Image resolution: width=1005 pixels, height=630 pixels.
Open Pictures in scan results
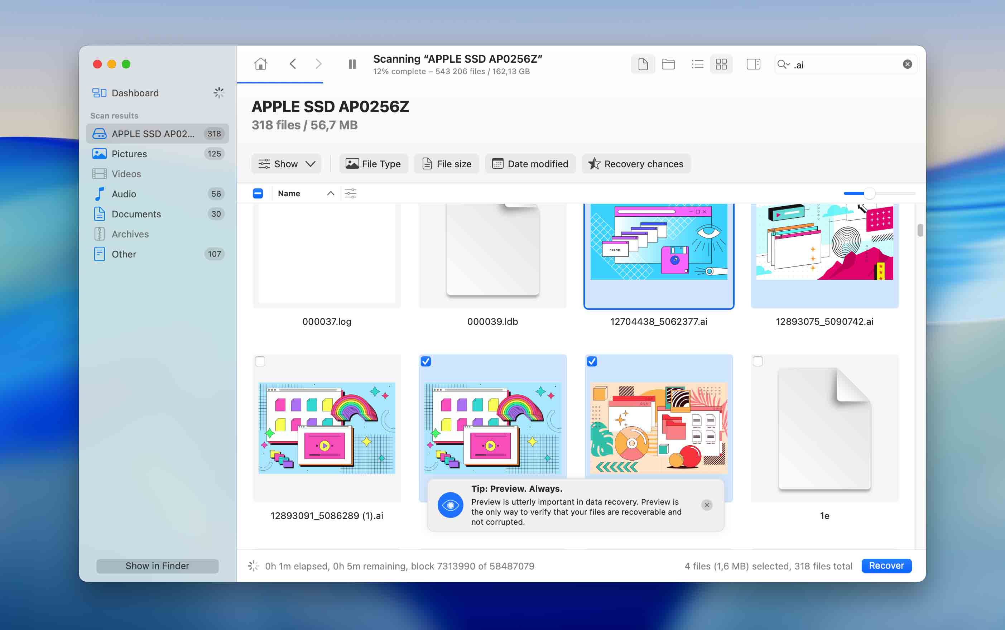pos(129,154)
